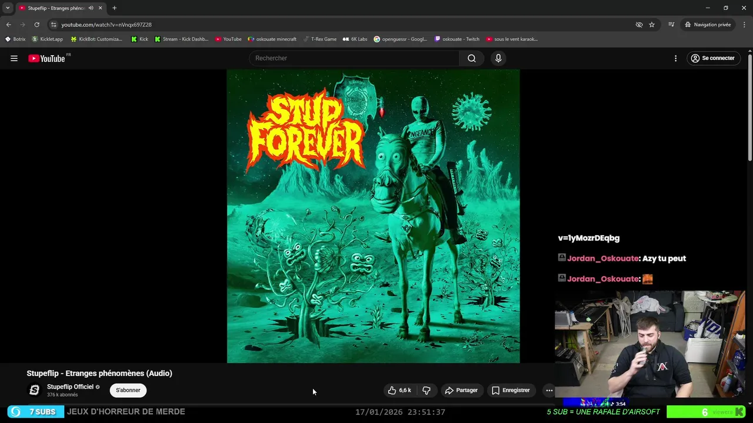Open Kicklet.app bookmark
The height and width of the screenshot is (423, 753).
pos(47,39)
